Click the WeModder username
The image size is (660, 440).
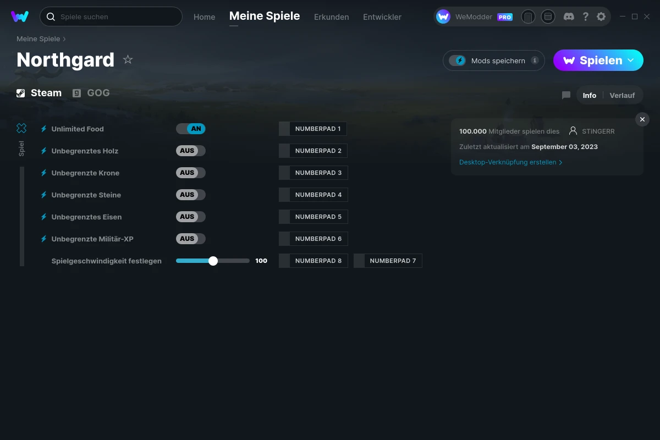click(474, 17)
